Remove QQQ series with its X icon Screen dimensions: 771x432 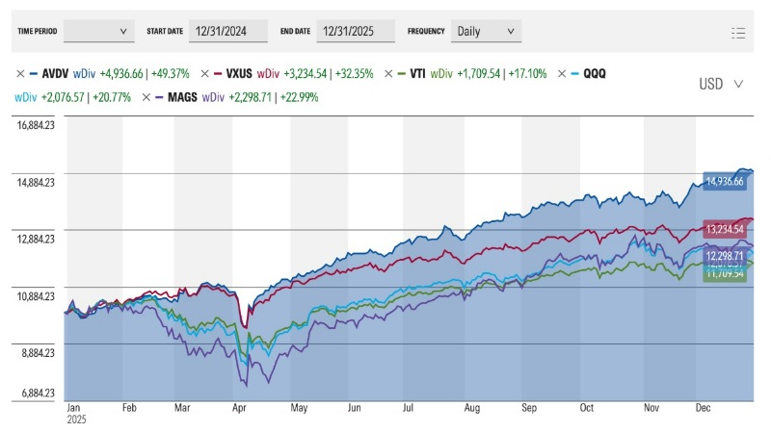point(562,74)
